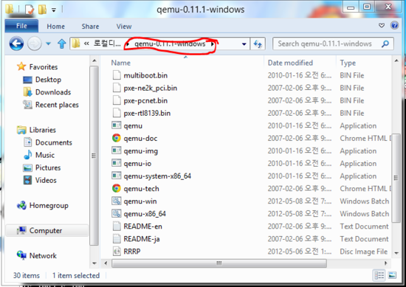Click the Forward navigation arrow
The height and width of the screenshot is (287, 406).
(x=35, y=44)
